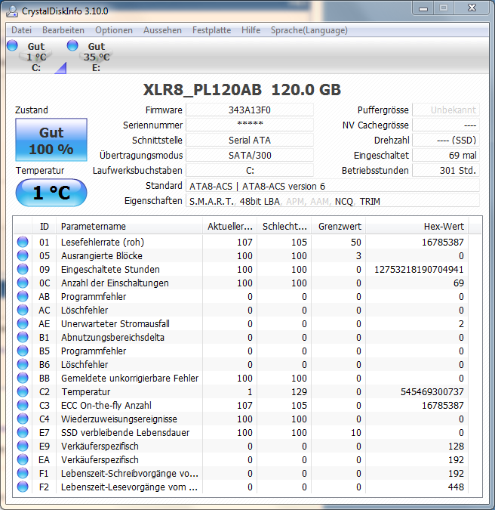The width and height of the screenshot is (495, 510).
Task: Click TRIM in the Eigenschaften field
Action: pos(370,202)
